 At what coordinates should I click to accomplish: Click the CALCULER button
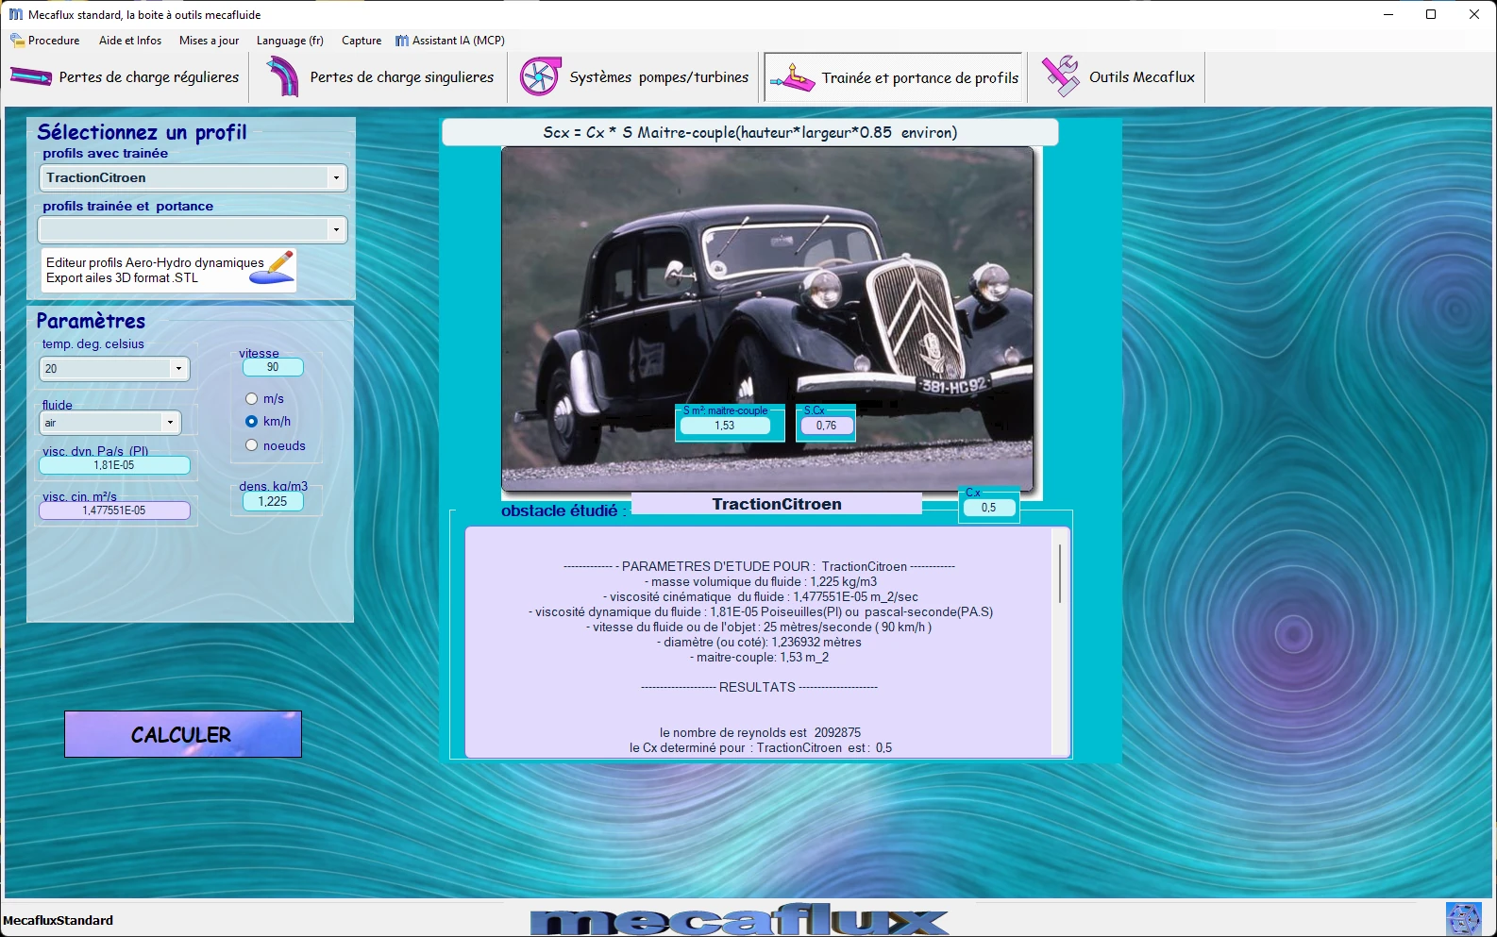[x=183, y=734]
